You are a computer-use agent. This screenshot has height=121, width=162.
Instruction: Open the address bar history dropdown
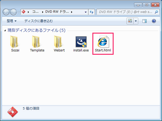pos(86,12)
